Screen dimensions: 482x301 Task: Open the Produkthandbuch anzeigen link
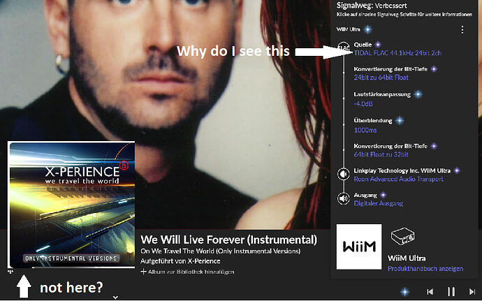tap(425, 269)
